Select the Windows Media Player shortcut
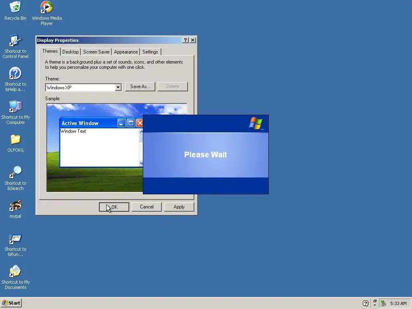412x309 pixels. coord(47,13)
